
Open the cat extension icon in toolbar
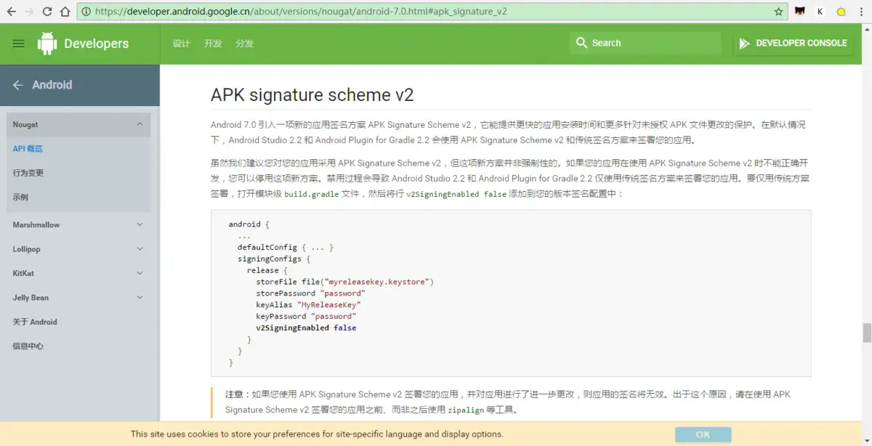800,12
